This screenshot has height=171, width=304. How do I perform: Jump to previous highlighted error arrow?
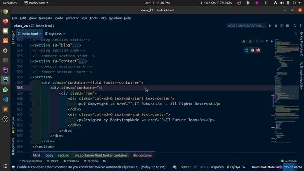[x=267, y=41]
